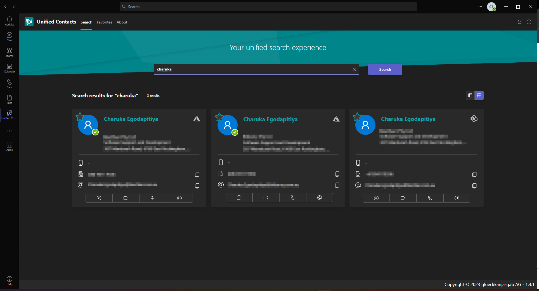Open the settings and more ellipsis menu
The width and height of the screenshot is (539, 291).
point(480,7)
